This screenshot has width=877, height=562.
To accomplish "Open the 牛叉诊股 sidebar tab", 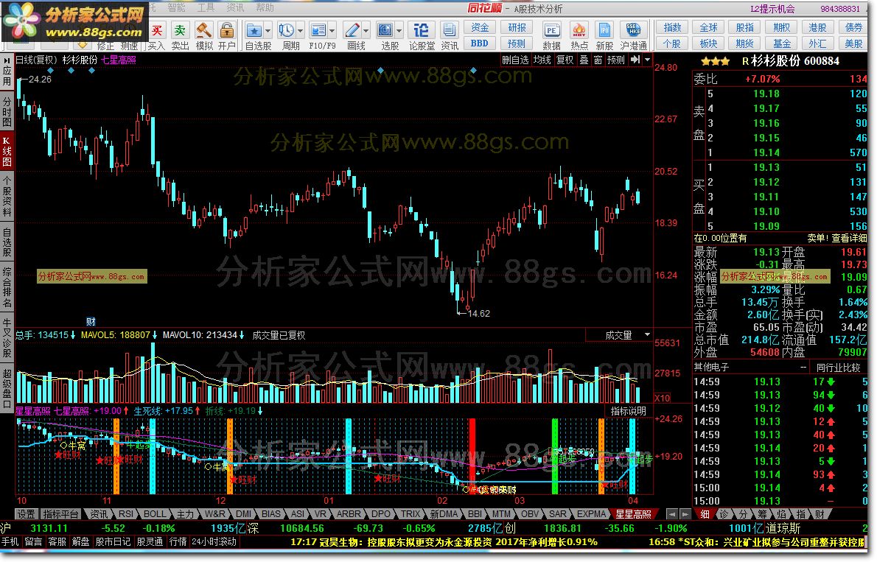I will tap(7, 338).
